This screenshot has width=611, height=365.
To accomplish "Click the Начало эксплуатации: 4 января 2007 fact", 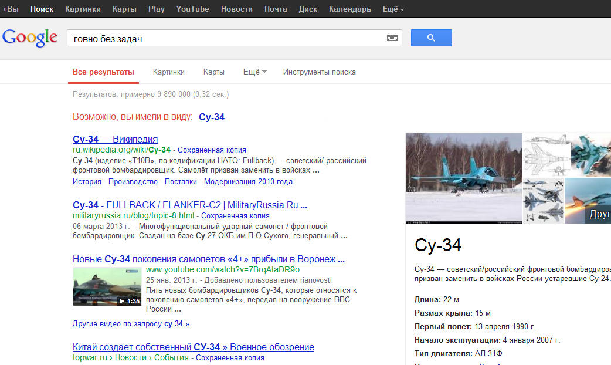I will [487, 340].
